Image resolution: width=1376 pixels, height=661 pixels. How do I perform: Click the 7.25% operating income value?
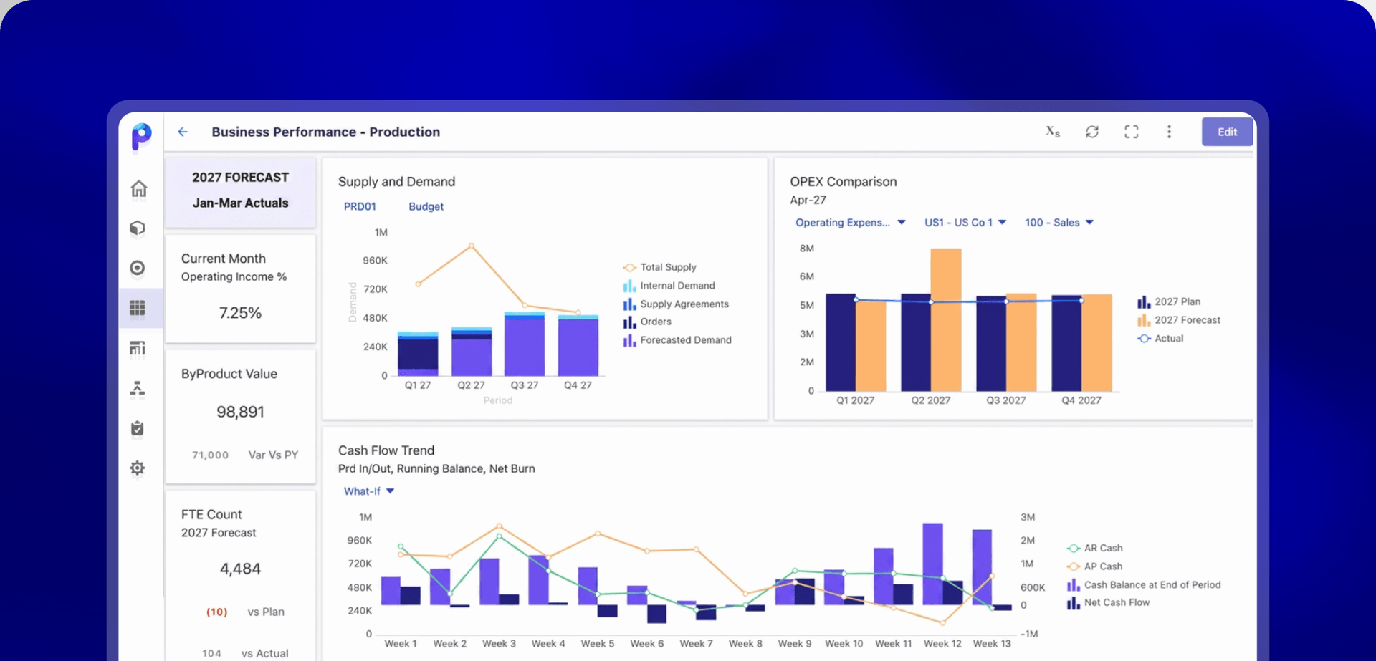point(240,313)
